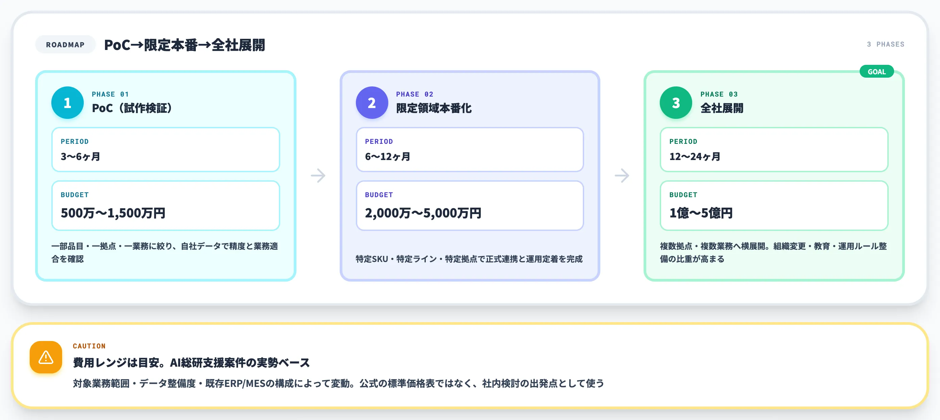Click the orange caution warning triangle icon
Screen dimensions: 940x420
coord(46,357)
